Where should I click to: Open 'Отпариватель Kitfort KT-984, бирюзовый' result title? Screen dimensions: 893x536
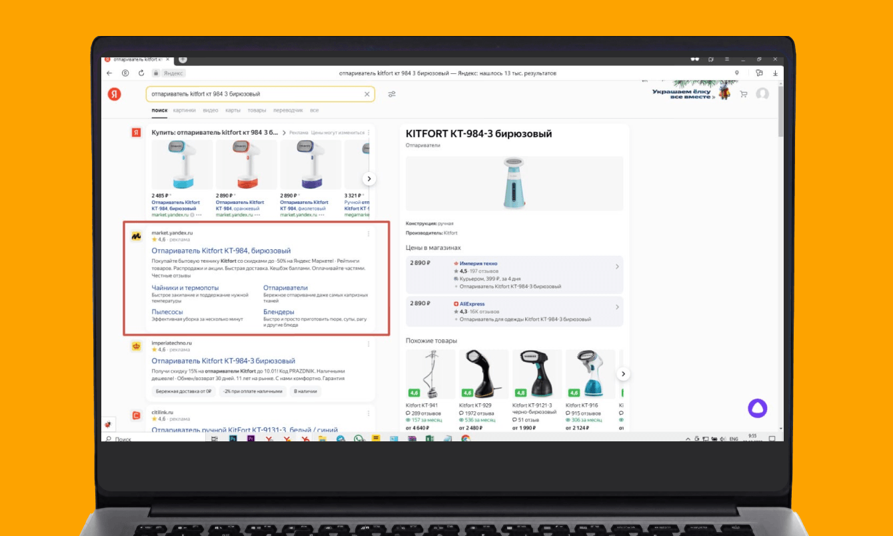point(221,251)
